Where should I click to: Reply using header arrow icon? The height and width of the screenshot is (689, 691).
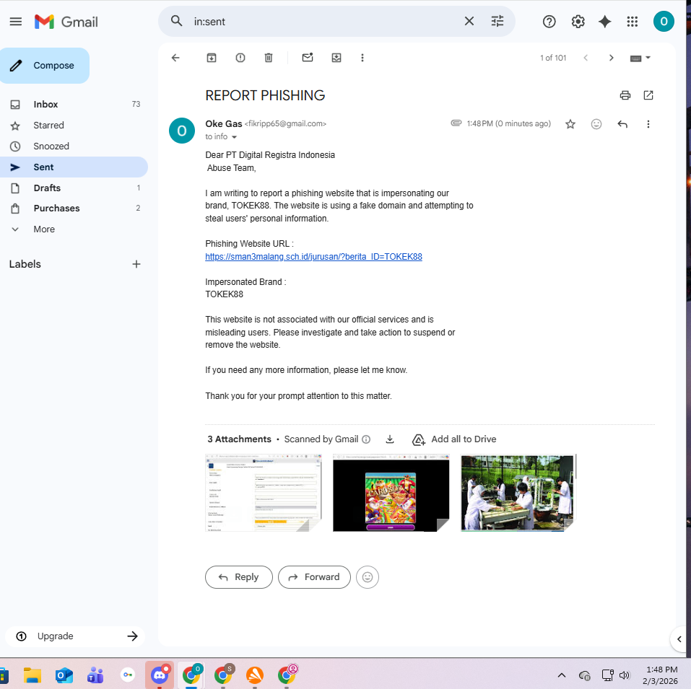(x=622, y=124)
